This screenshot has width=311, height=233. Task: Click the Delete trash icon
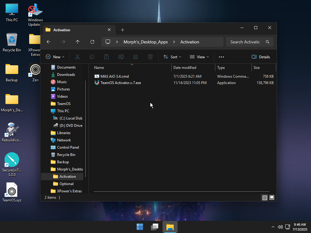[150, 57]
